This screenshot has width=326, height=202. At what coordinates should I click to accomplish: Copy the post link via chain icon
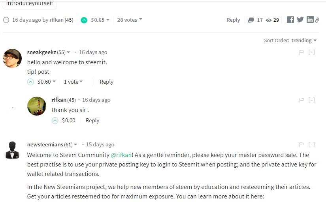(x=317, y=20)
